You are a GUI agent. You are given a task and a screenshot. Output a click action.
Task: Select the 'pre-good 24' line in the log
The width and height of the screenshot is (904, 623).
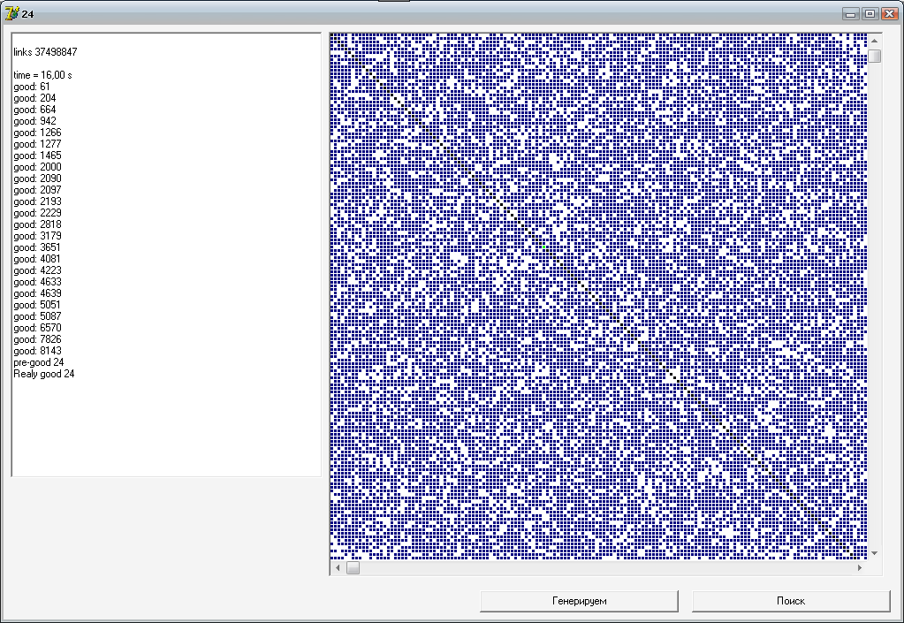click(x=38, y=362)
